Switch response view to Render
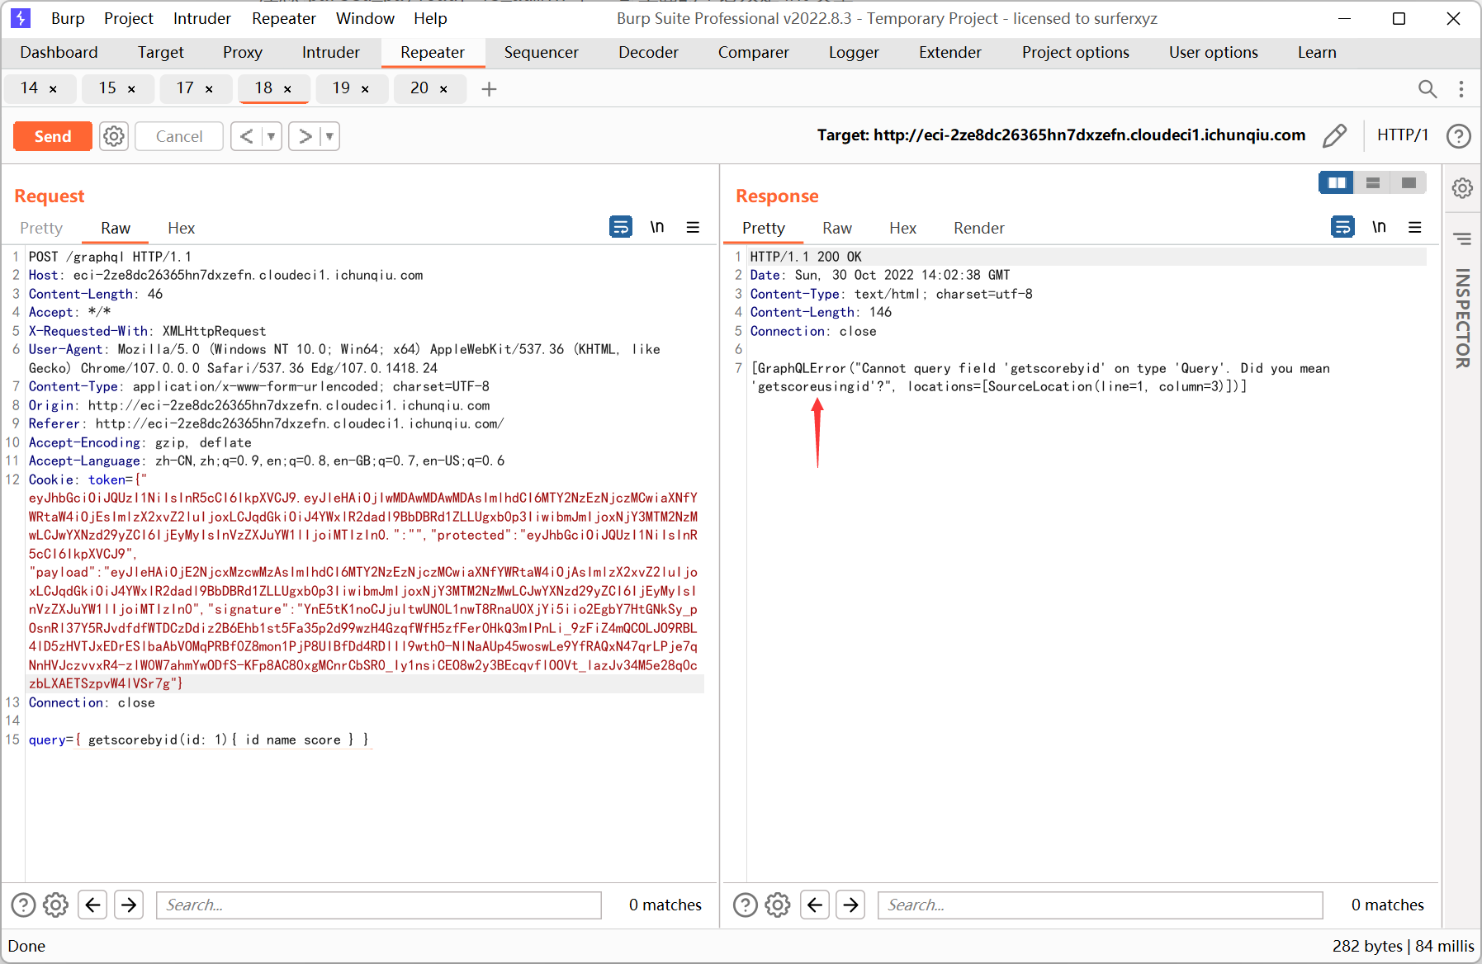Image resolution: width=1482 pixels, height=964 pixels. click(979, 228)
